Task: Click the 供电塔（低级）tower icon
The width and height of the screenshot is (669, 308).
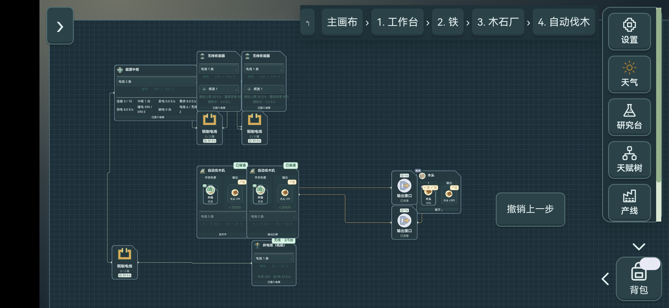Action: pos(257,245)
